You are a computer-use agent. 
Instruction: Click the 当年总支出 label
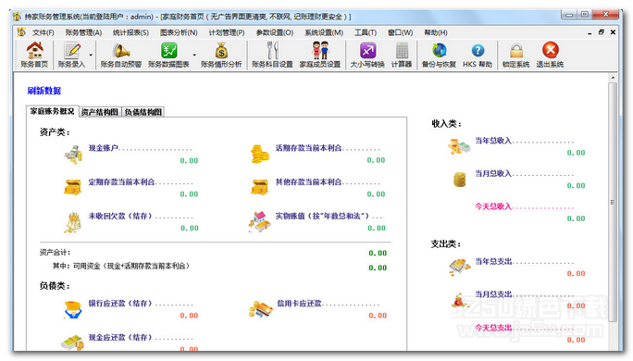pos(493,261)
